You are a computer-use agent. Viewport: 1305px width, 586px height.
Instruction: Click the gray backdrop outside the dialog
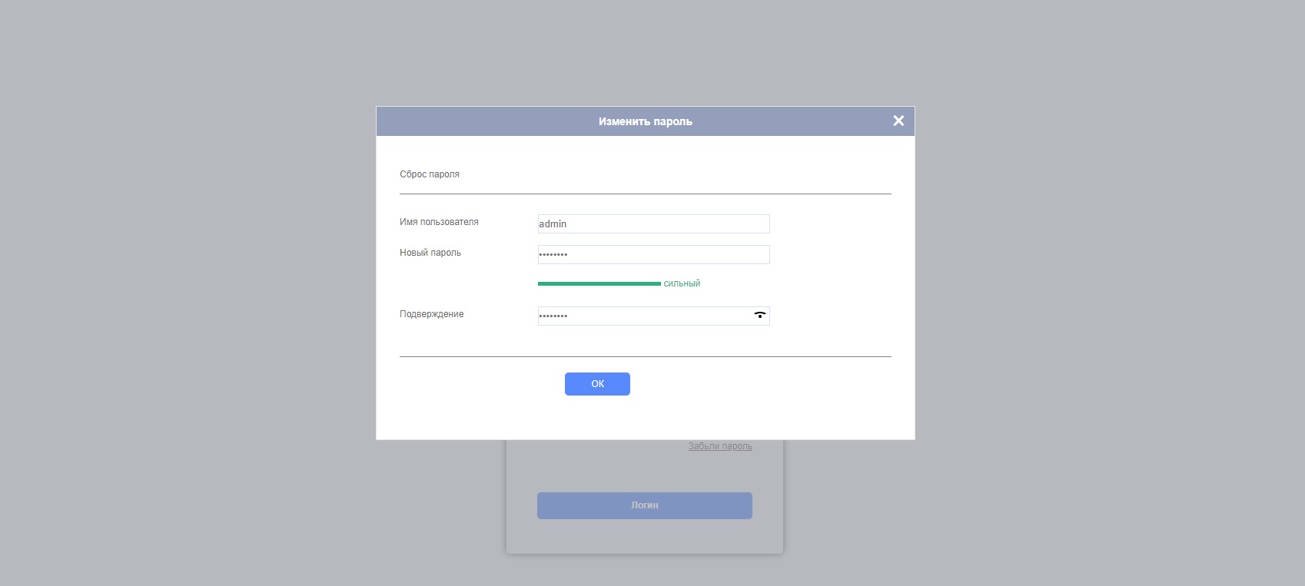[x=192, y=307]
